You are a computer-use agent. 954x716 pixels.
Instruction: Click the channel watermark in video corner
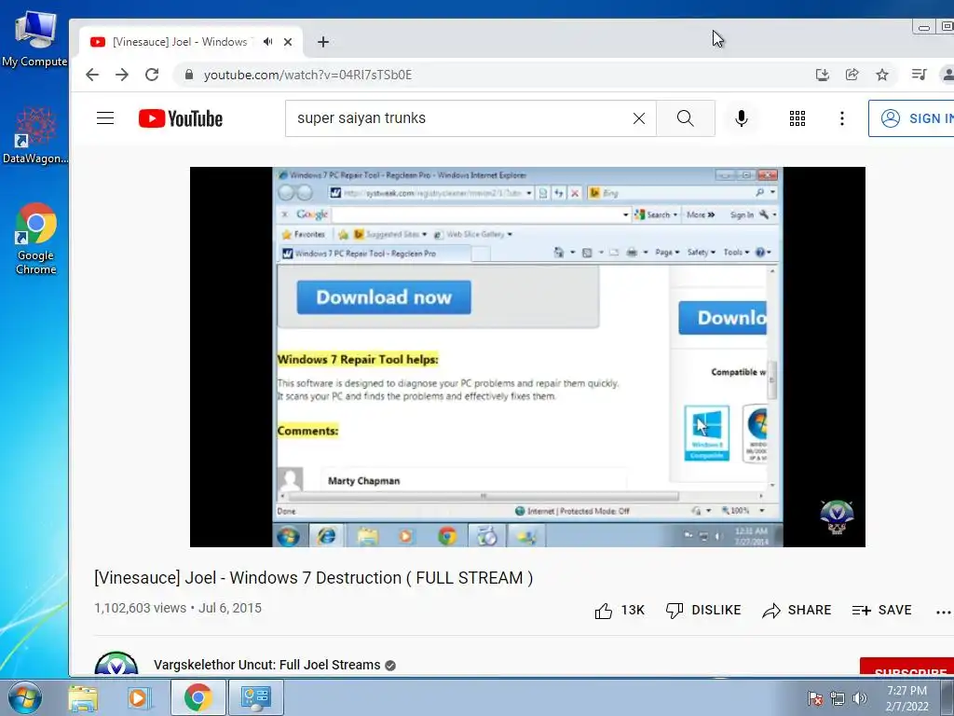(x=837, y=517)
